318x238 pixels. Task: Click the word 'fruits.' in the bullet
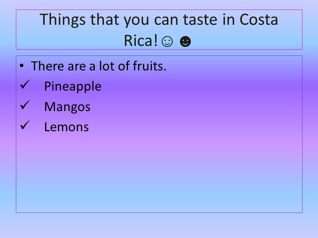pyautogui.click(x=149, y=66)
